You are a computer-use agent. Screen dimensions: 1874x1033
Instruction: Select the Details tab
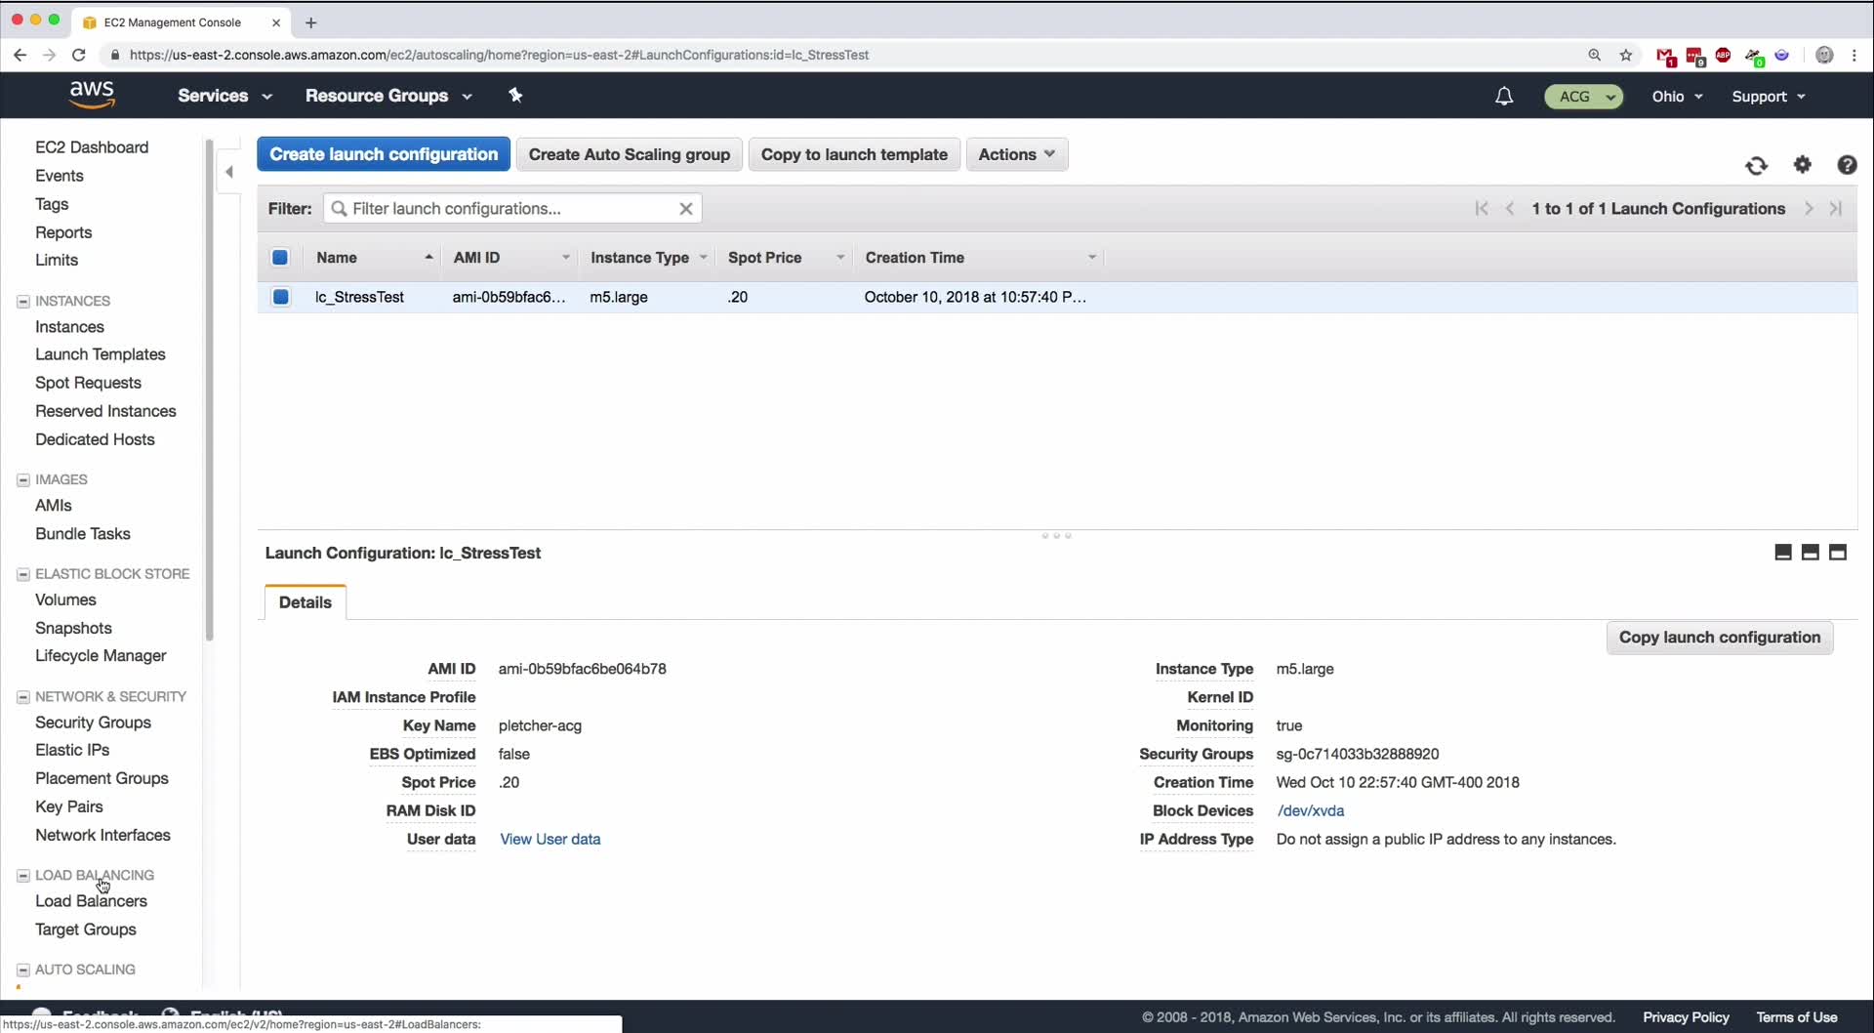[x=306, y=602]
